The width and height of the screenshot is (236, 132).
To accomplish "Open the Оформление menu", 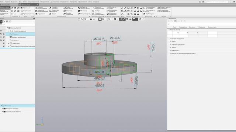I will pyautogui.click(x=45, y=2).
